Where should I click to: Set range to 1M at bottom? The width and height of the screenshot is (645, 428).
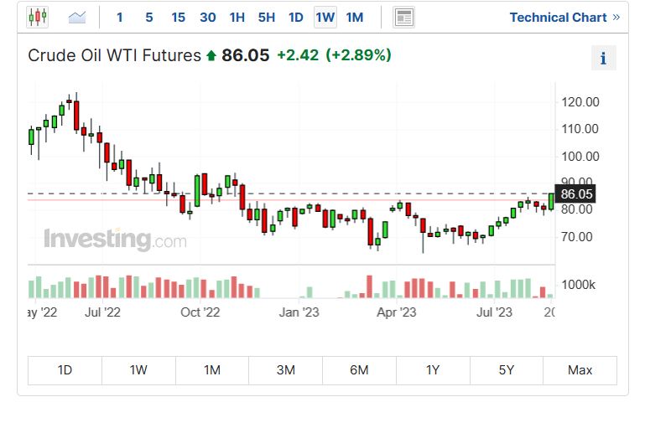pyautogui.click(x=212, y=370)
